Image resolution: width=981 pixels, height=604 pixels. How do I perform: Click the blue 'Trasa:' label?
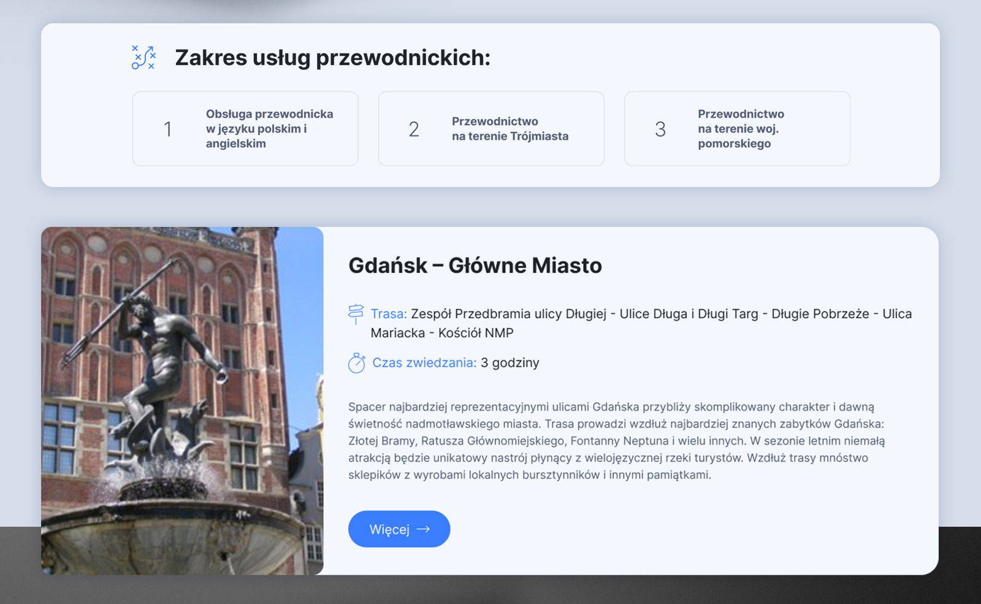click(x=389, y=313)
